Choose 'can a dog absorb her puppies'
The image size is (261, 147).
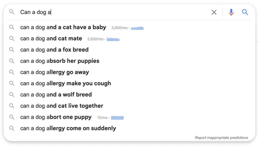point(60,61)
